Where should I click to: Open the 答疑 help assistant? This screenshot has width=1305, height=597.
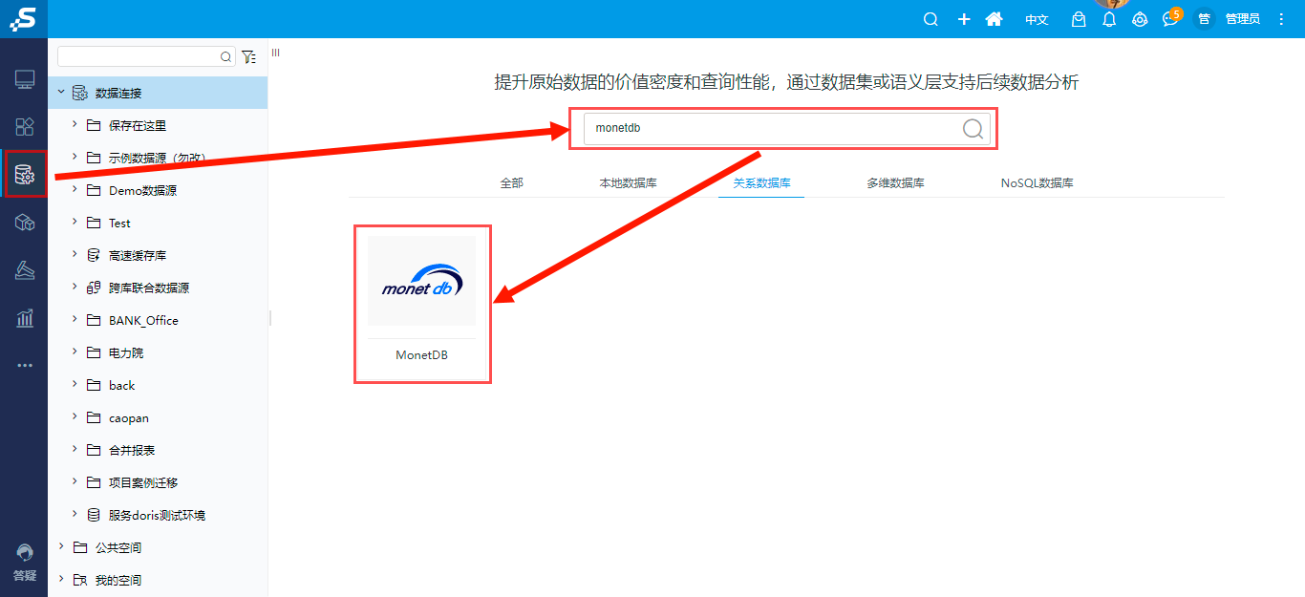click(25, 563)
